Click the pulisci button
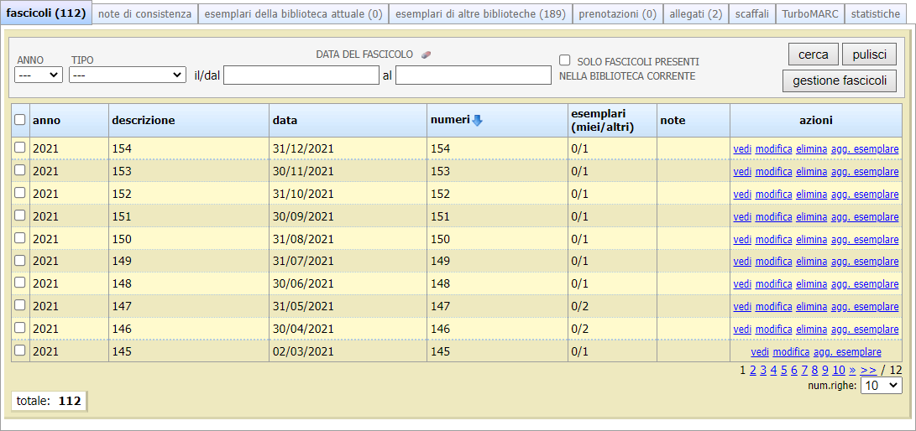 (869, 55)
